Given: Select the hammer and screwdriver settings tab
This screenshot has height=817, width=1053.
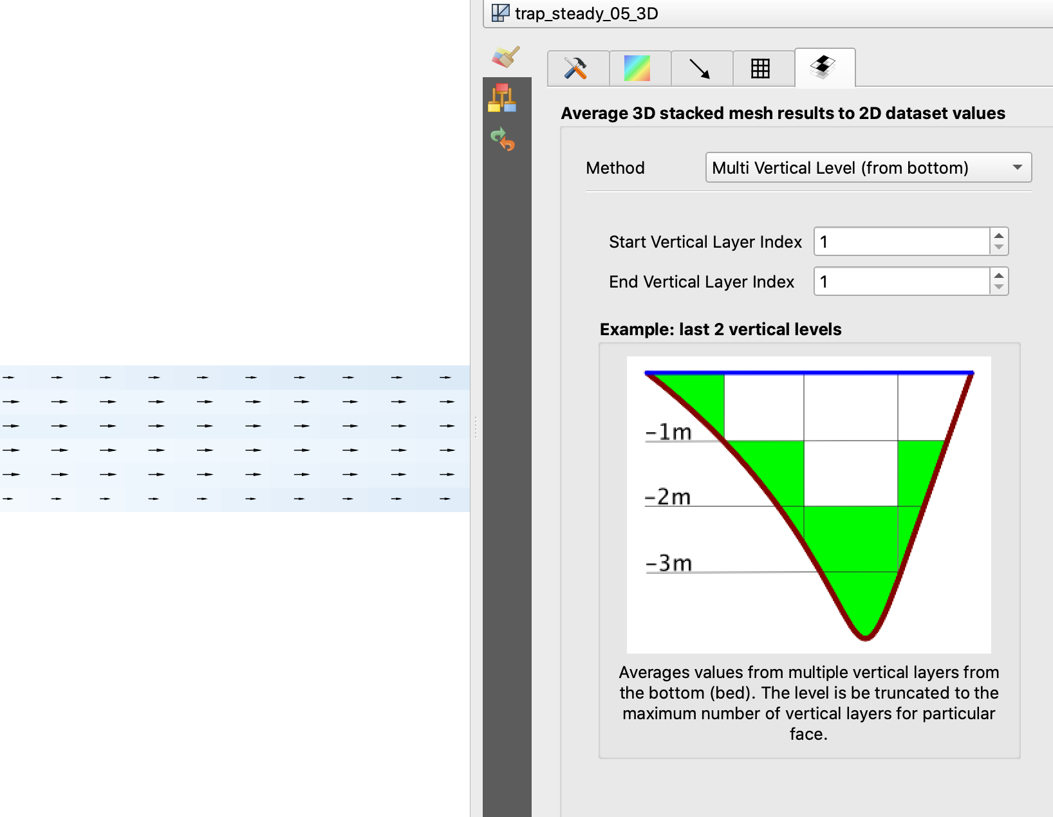Looking at the screenshot, I should coord(577,68).
